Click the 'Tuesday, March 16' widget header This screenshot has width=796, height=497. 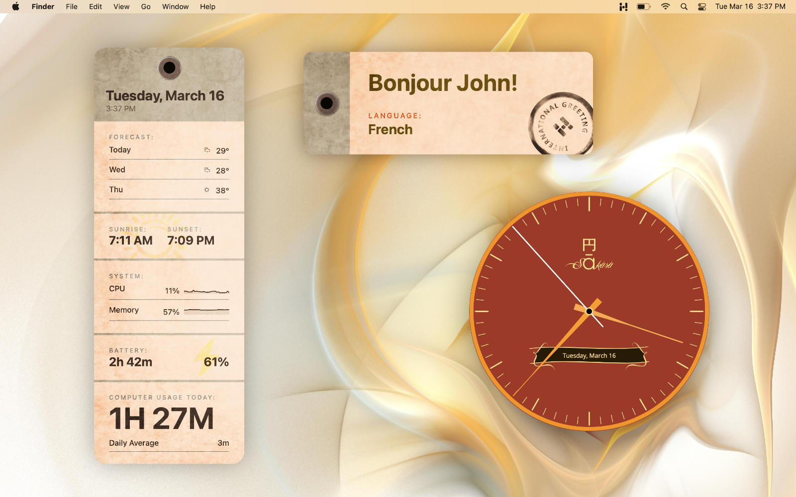[x=165, y=95]
